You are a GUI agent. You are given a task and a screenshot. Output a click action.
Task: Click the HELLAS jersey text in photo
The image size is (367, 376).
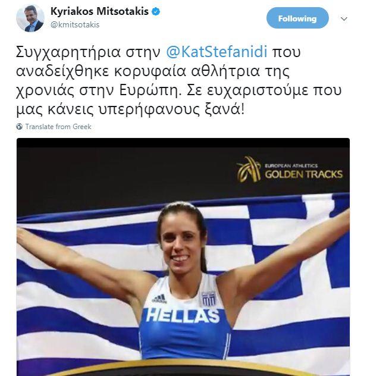(183, 315)
